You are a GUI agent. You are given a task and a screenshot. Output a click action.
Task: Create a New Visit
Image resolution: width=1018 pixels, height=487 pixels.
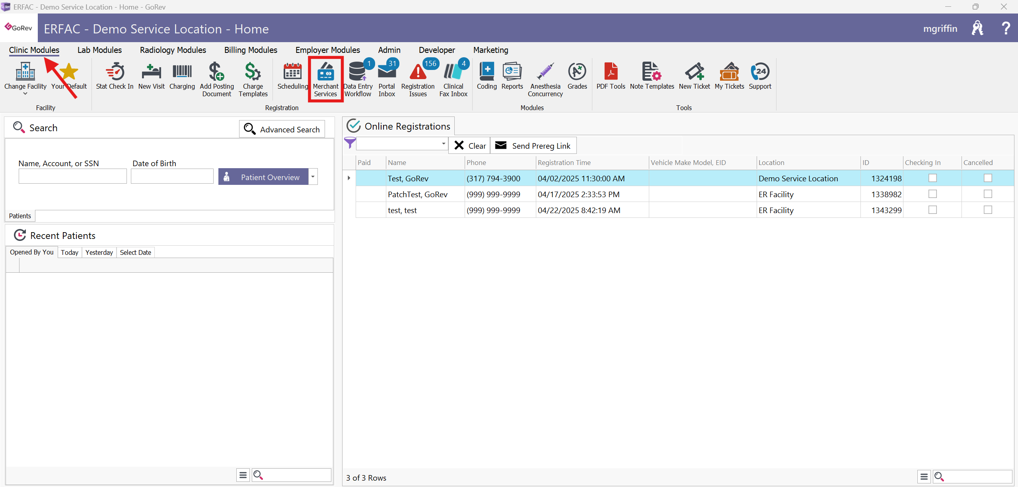pyautogui.click(x=151, y=76)
